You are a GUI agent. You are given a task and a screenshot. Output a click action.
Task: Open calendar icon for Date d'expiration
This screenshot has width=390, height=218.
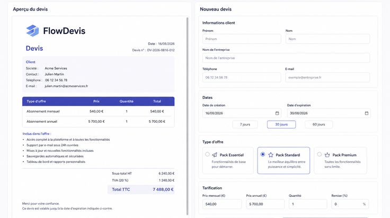[x=366, y=113]
